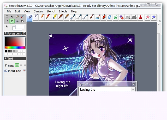167x120 pixels.
Task: Open the View menu
Action: 27,11
